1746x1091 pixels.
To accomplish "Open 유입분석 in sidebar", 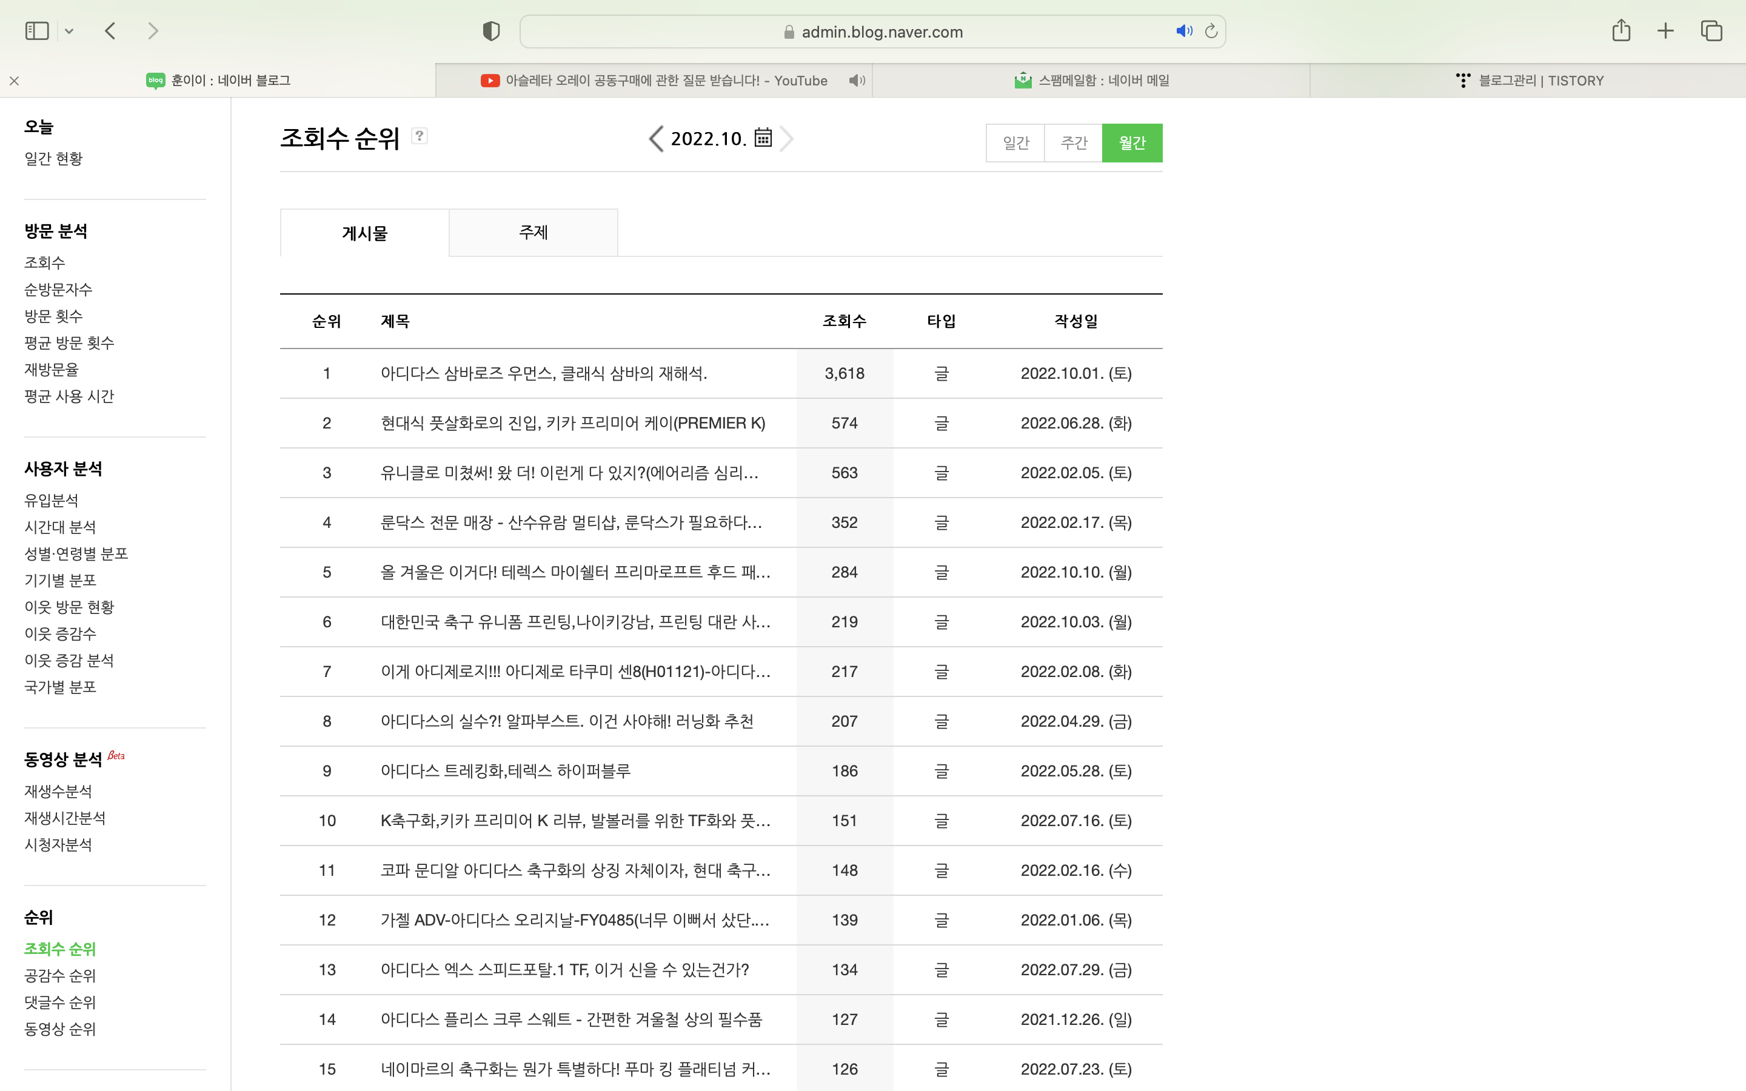I will tap(51, 500).
